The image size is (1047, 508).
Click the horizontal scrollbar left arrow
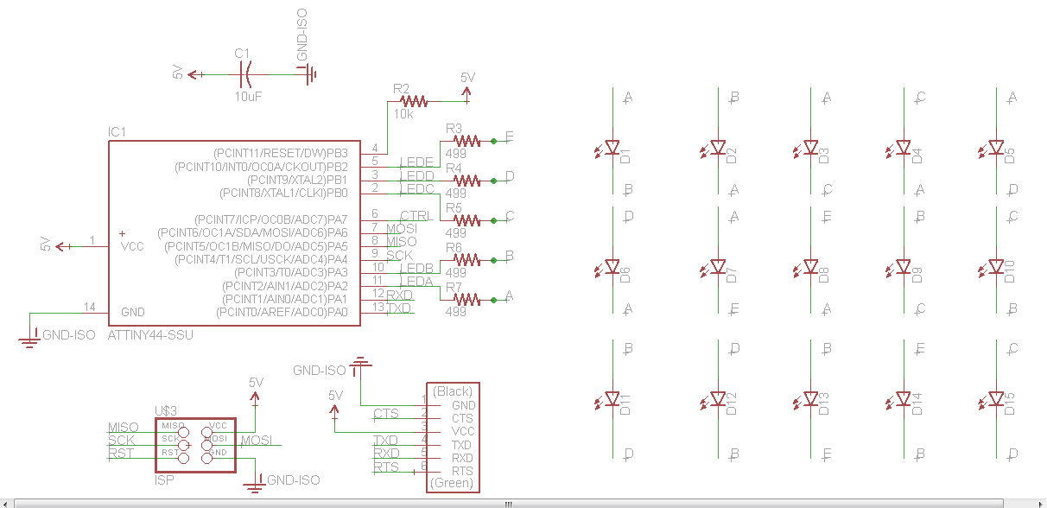[x=7, y=503]
